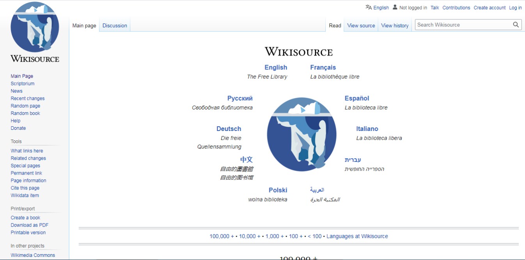Viewport: 525px width, 260px height.
Task: Open Special pages
Action: coord(25,166)
